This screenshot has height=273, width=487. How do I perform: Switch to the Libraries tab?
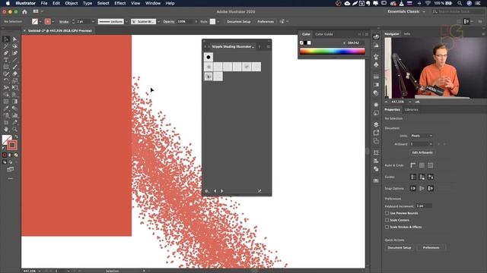pyautogui.click(x=411, y=109)
